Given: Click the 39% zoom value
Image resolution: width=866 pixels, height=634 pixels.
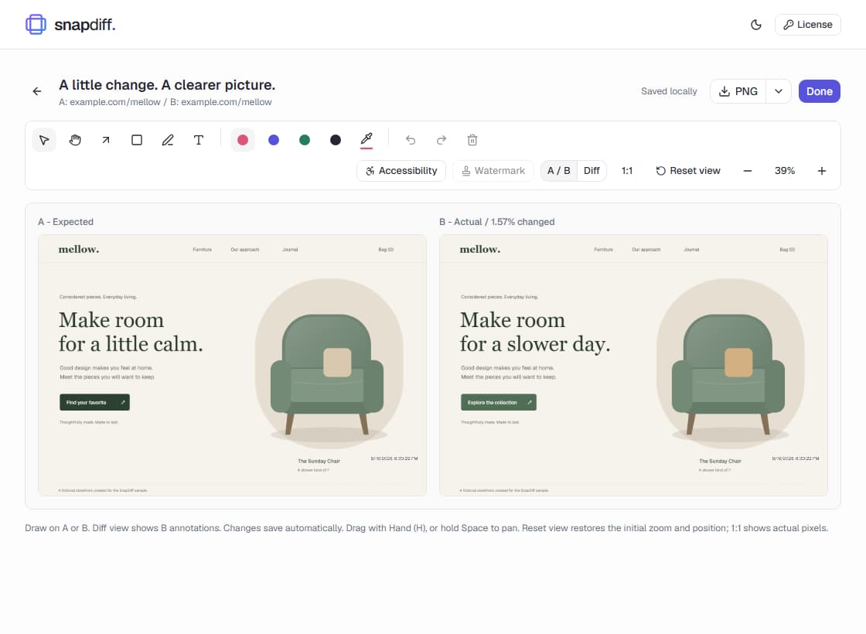Looking at the screenshot, I should pos(784,171).
